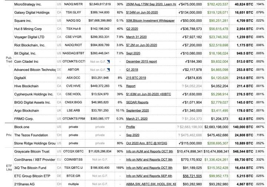Open Voyager Digital 'March 31 2020' link

pos(136,37)
